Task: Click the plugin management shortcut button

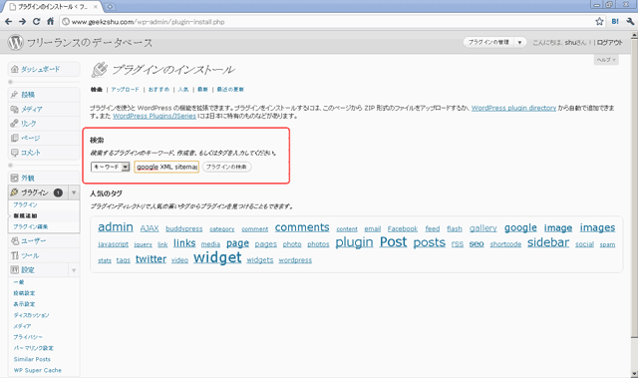Action: pyautogui.click(x=488, y=42)
